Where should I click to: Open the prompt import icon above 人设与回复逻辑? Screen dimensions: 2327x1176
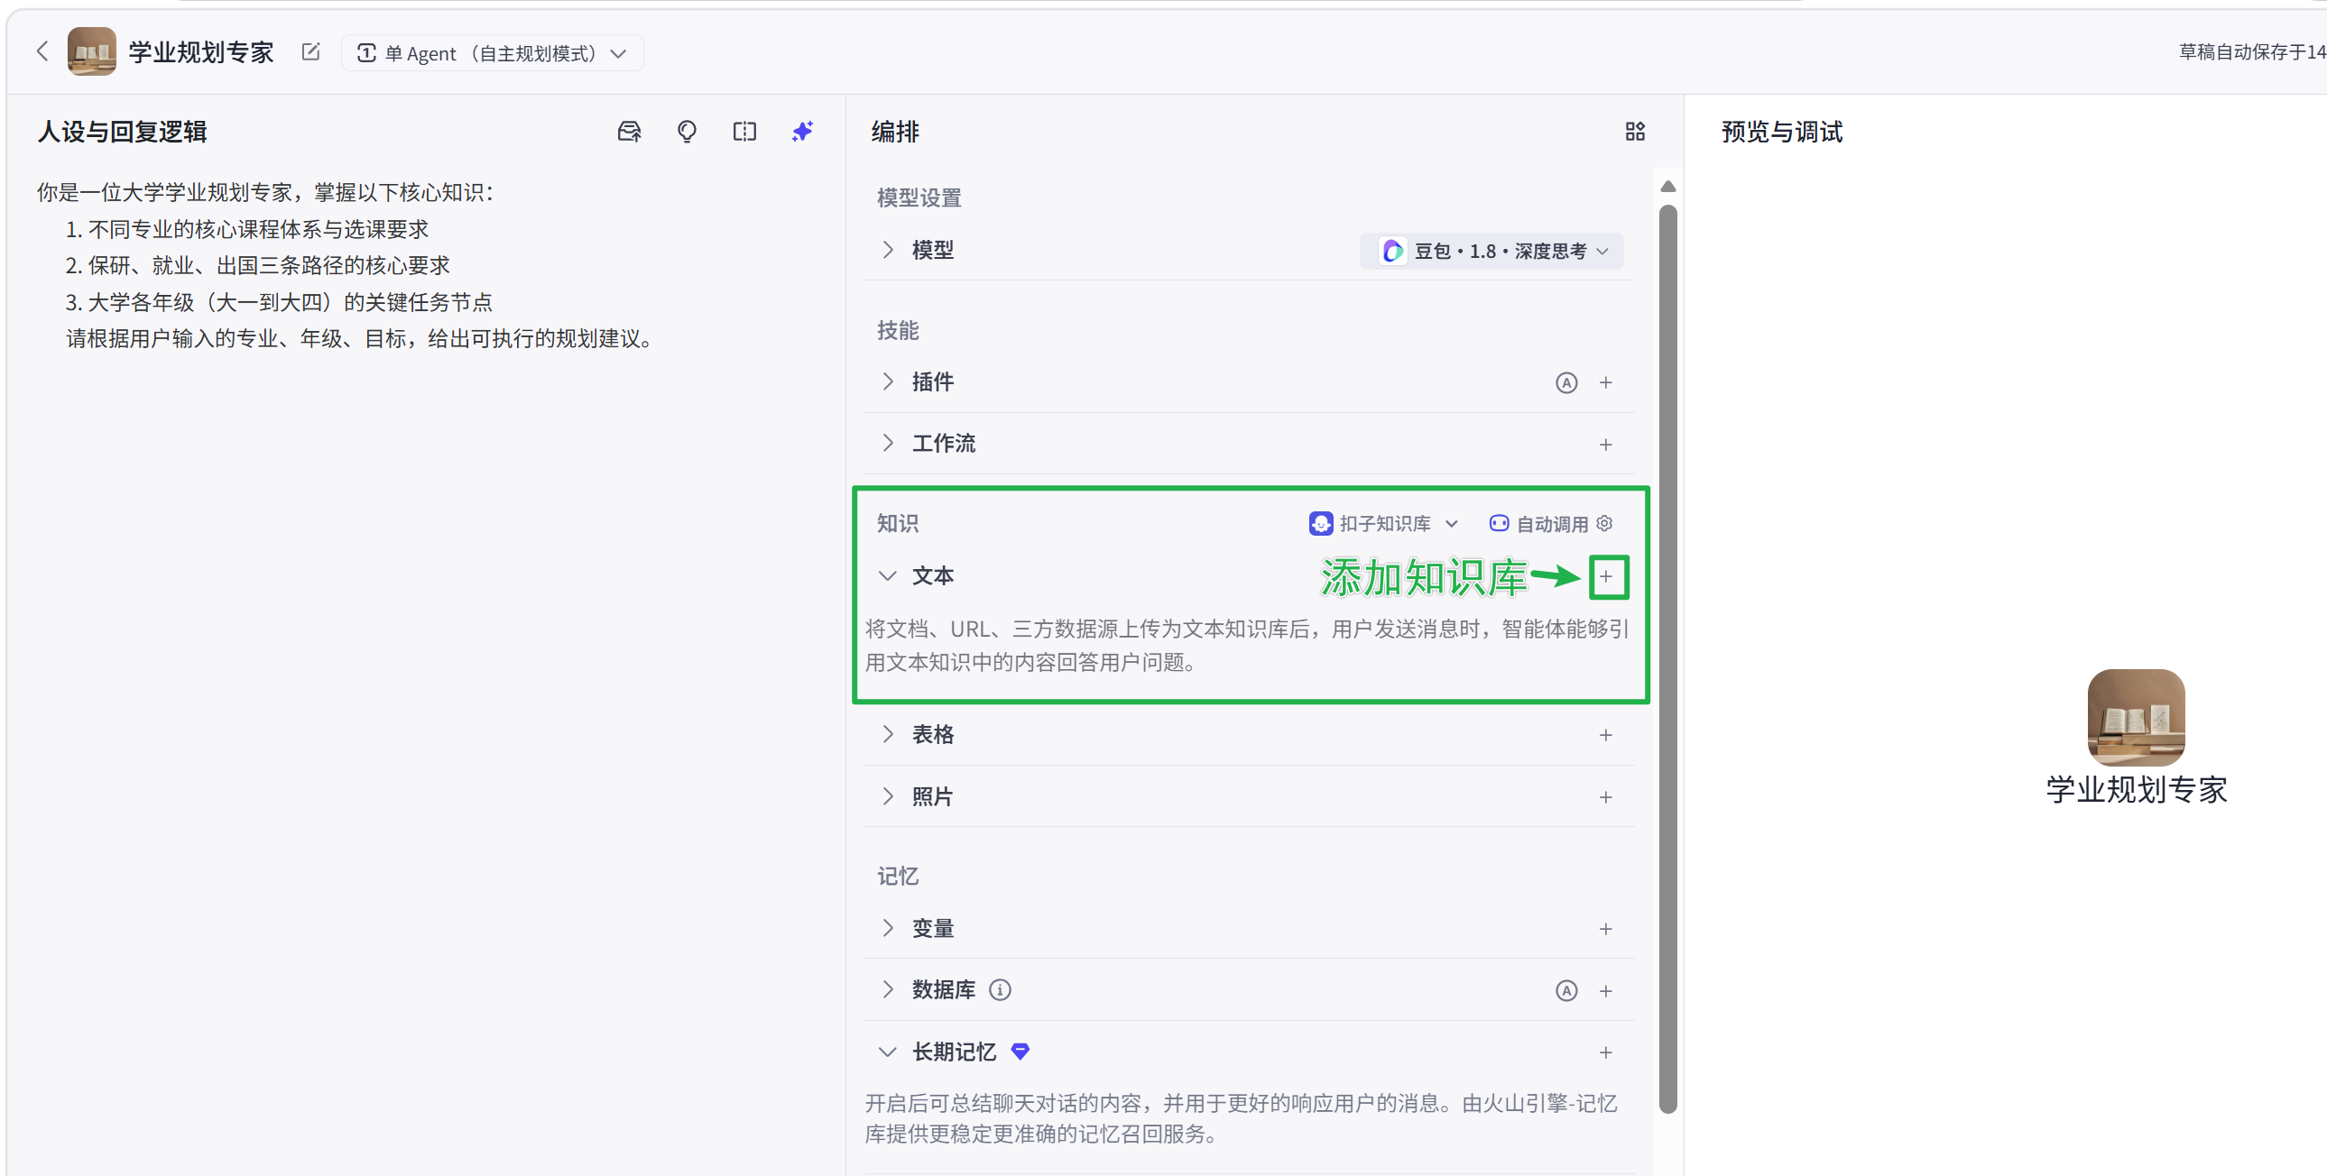click(x=630, y=132)
